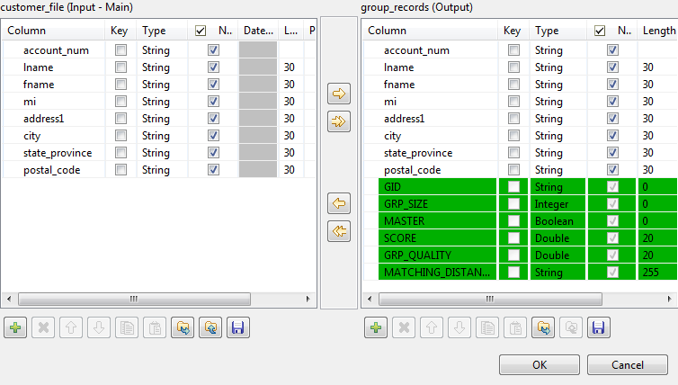The height and width of the screenshot is (385, 678).
Task: Open Type cell of input state_province row
Action: tap(163, 153)
